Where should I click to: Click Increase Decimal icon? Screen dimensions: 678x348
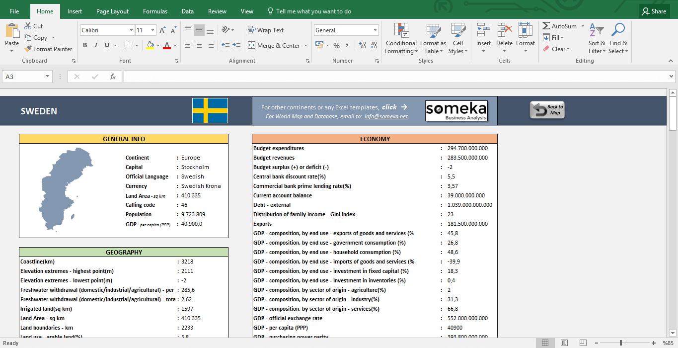pyautogui.click(x=362, y=45)
